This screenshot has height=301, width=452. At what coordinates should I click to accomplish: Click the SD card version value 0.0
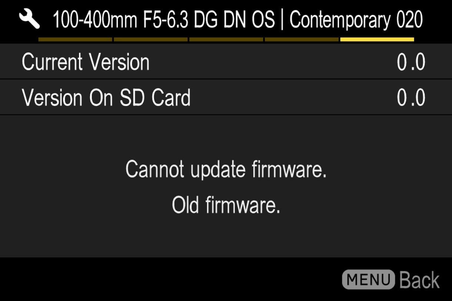[x=411, y=98]
